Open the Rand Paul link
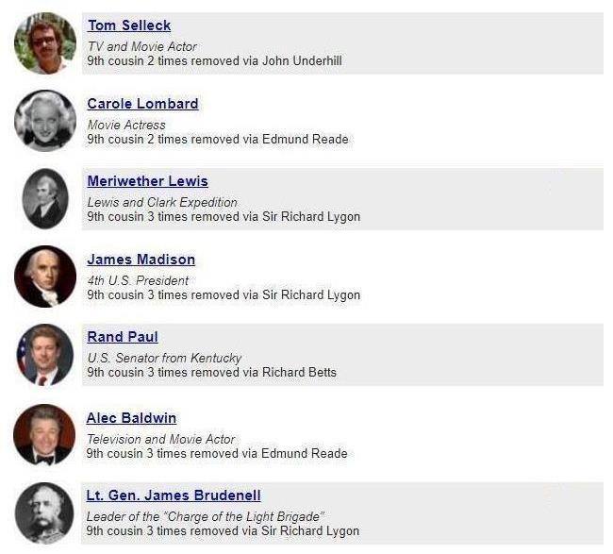613x554 pixels. pos(123,337)
